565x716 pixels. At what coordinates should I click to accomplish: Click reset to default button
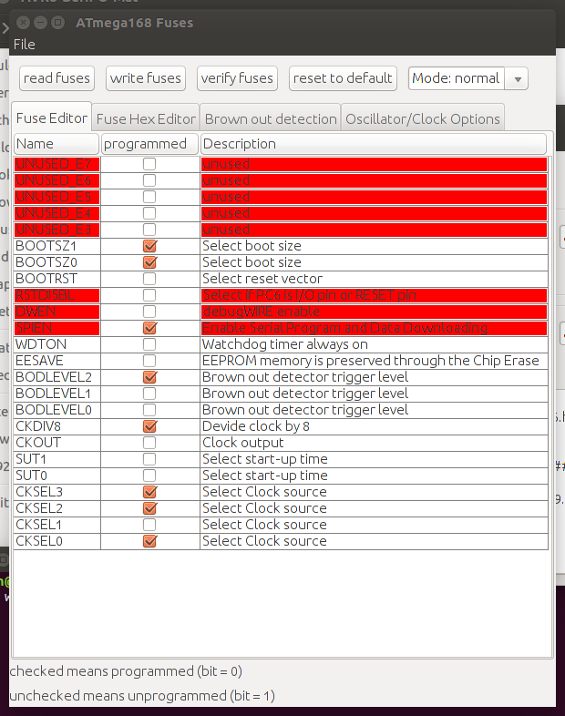[343, 78]
